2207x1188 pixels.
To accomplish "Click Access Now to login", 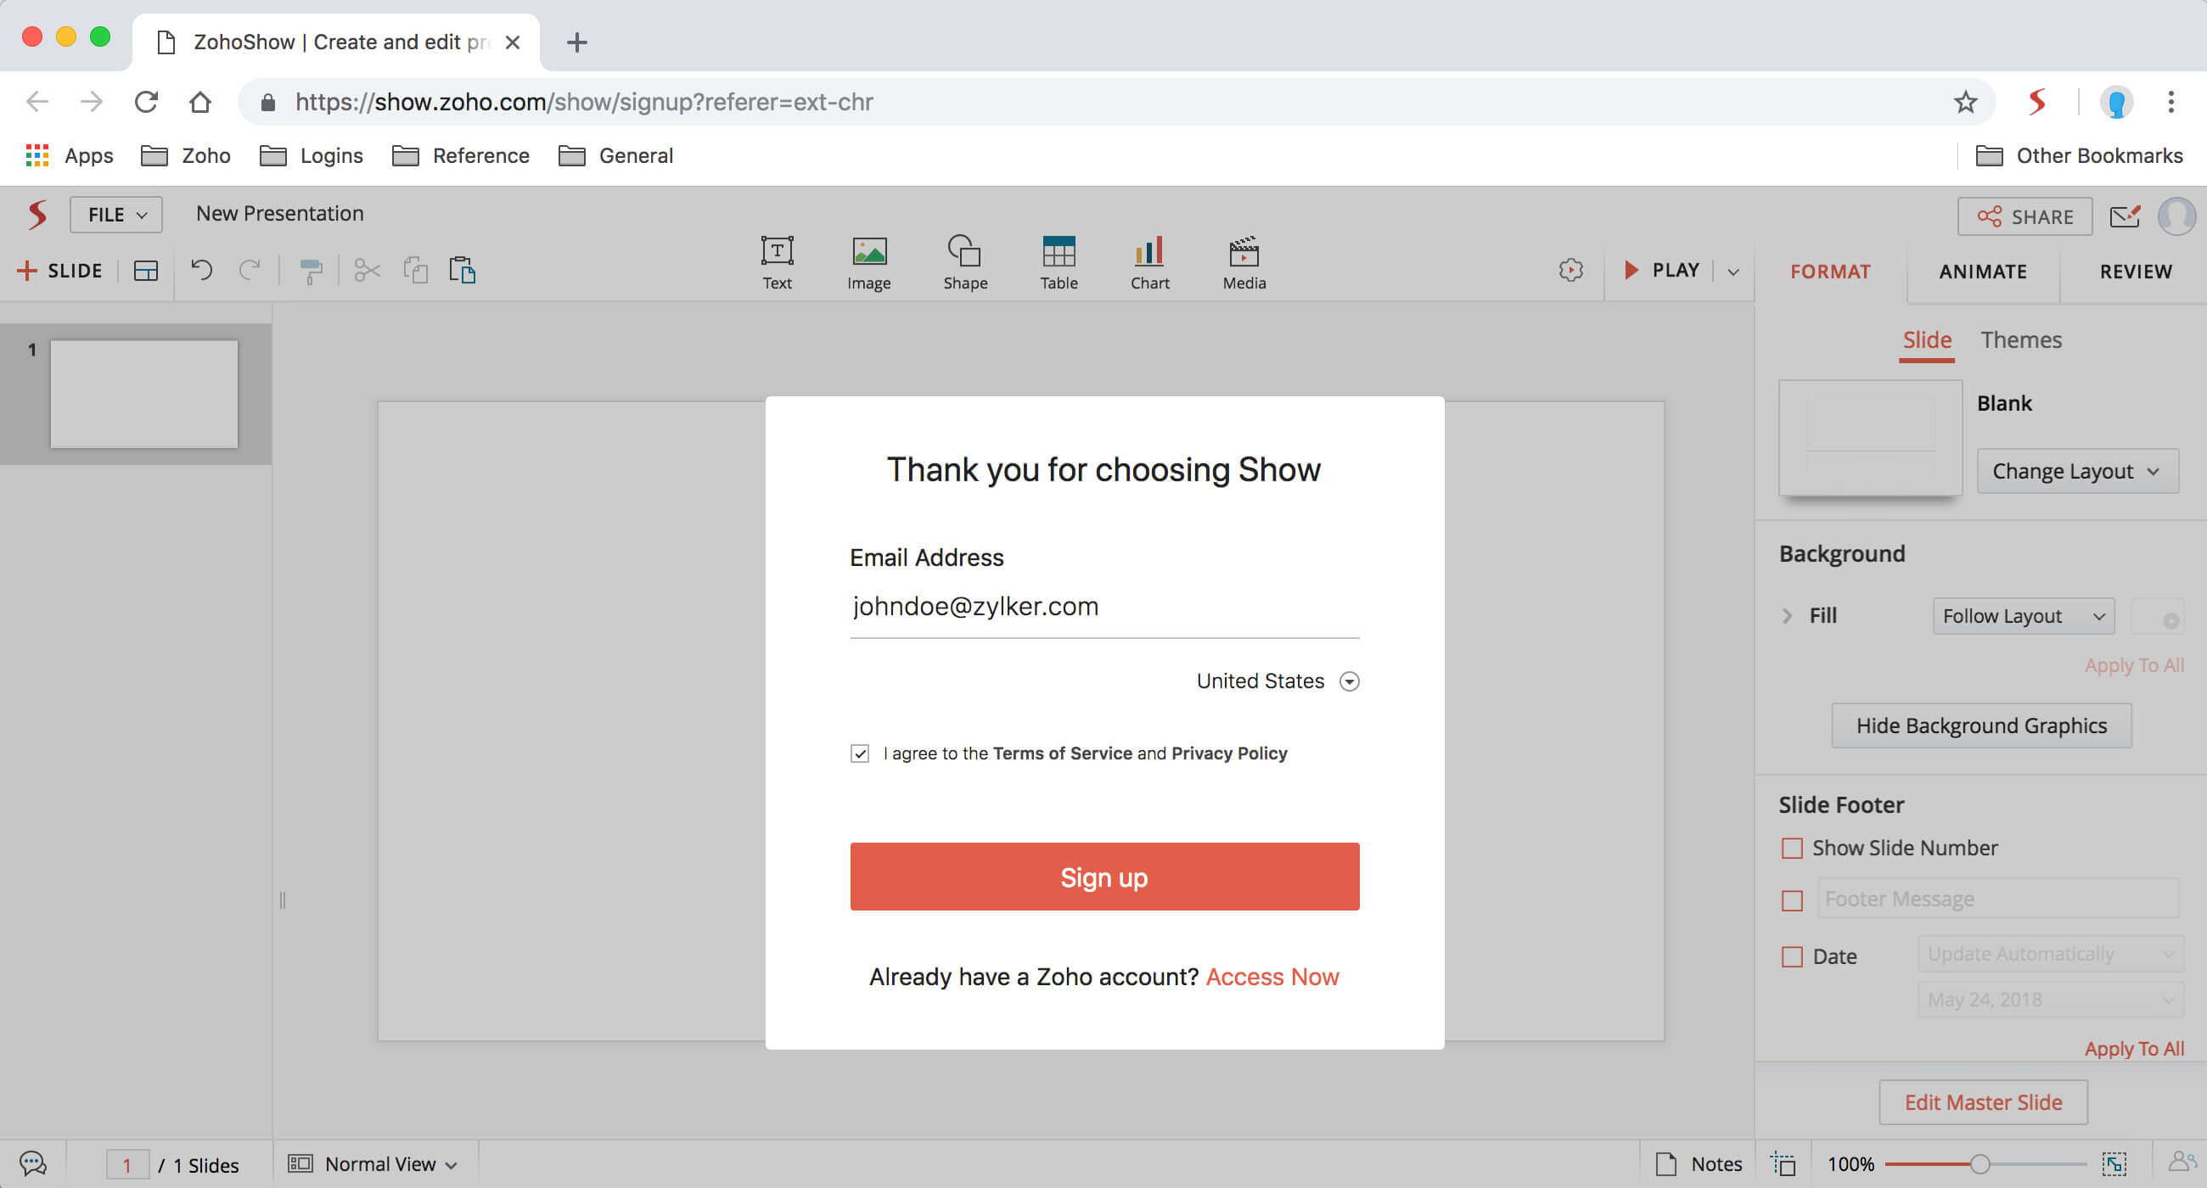I will [x=1272, y=976].
